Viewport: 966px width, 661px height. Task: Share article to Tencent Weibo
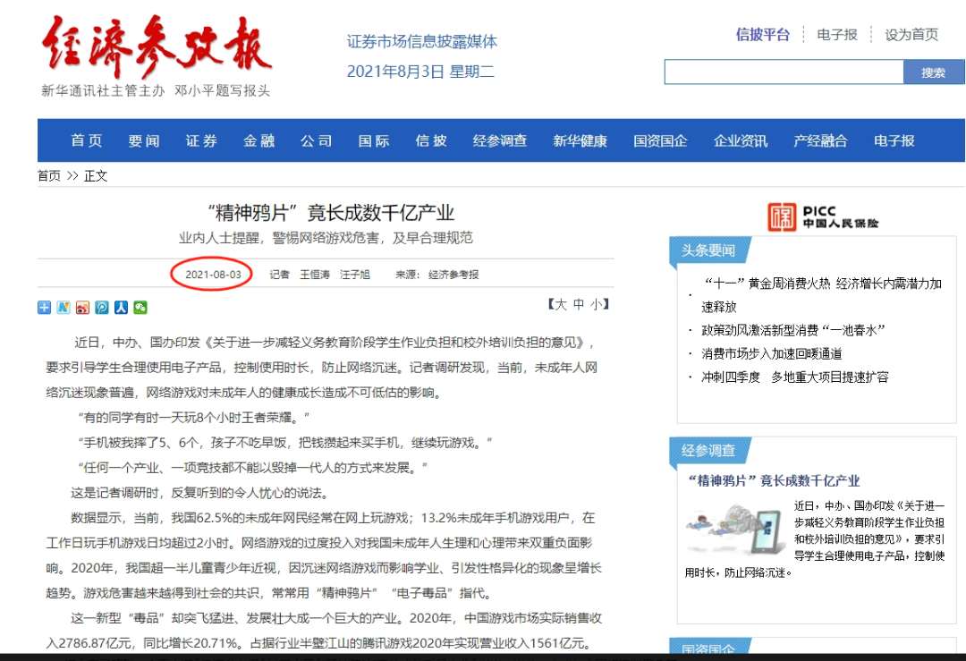click(x=102, y=308)
